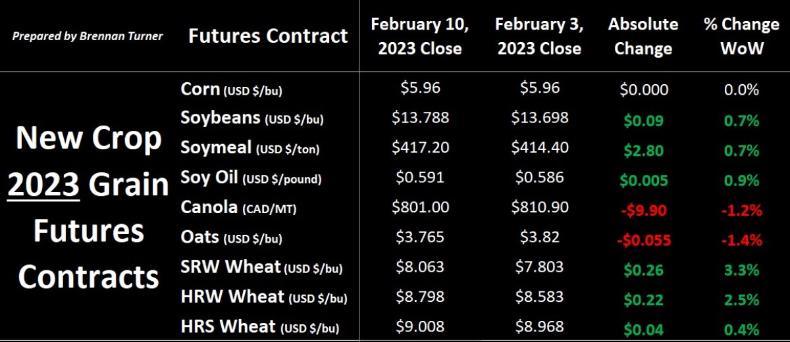The width and height of the screenshot is (790, 342).
Task: Select the February 10, 2023 Close header
Action: click(420, 36)
